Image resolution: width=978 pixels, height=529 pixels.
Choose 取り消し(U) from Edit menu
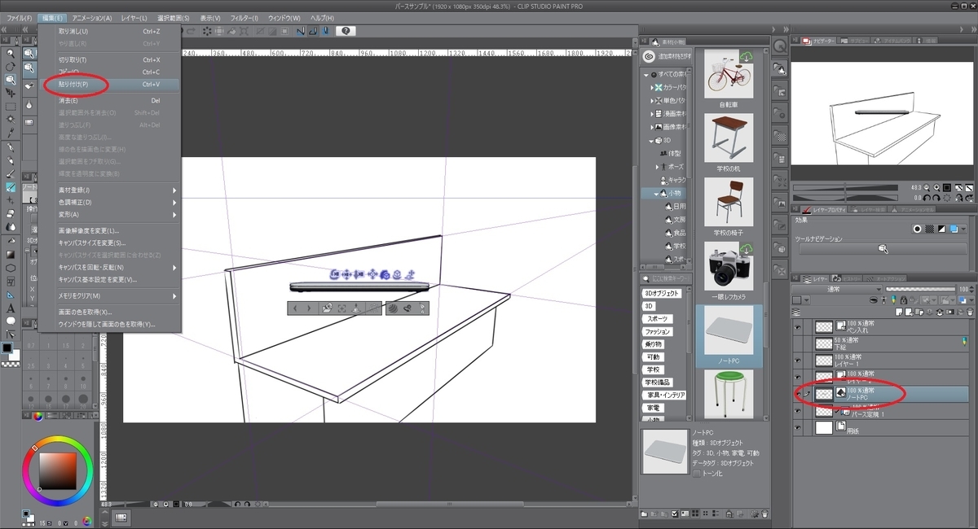tap(109, 31)
